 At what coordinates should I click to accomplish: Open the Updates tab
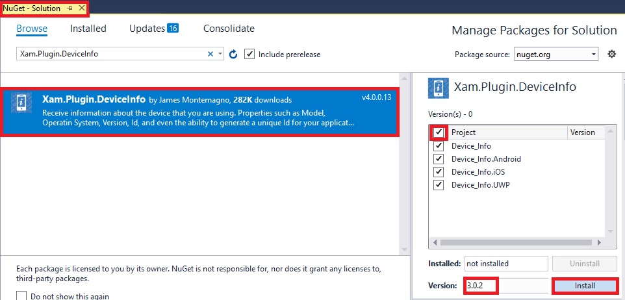pos(147,29)
